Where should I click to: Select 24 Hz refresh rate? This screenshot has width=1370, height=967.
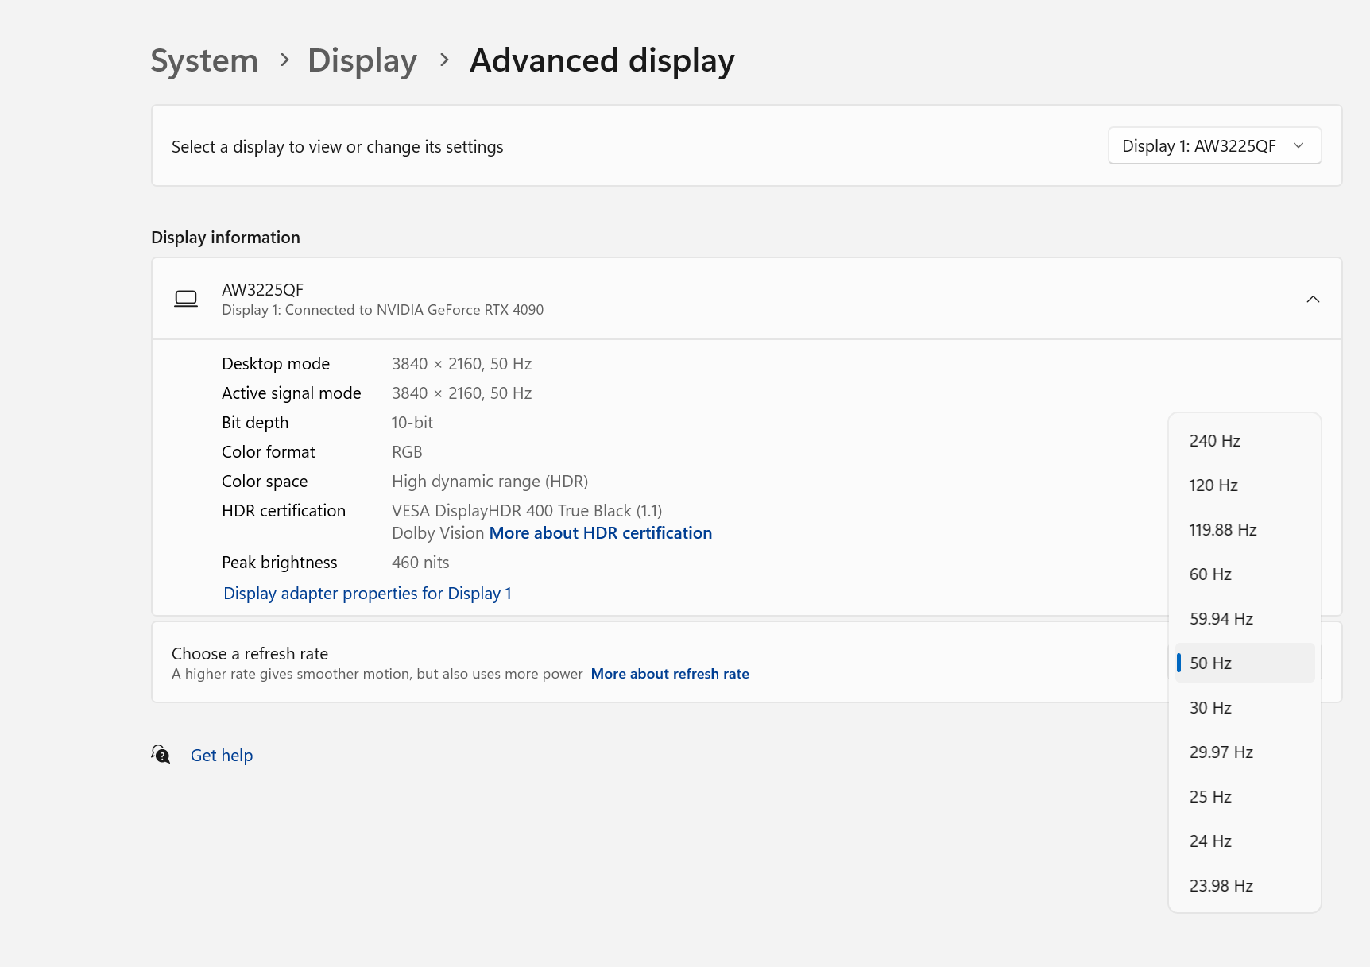(x=1209, y=841)
